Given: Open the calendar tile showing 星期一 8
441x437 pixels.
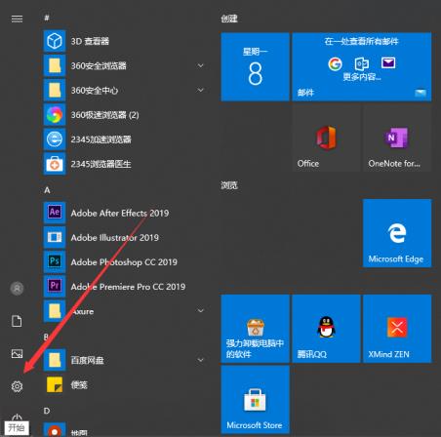Looking at the screenshot, I should [x=255, y=66].
